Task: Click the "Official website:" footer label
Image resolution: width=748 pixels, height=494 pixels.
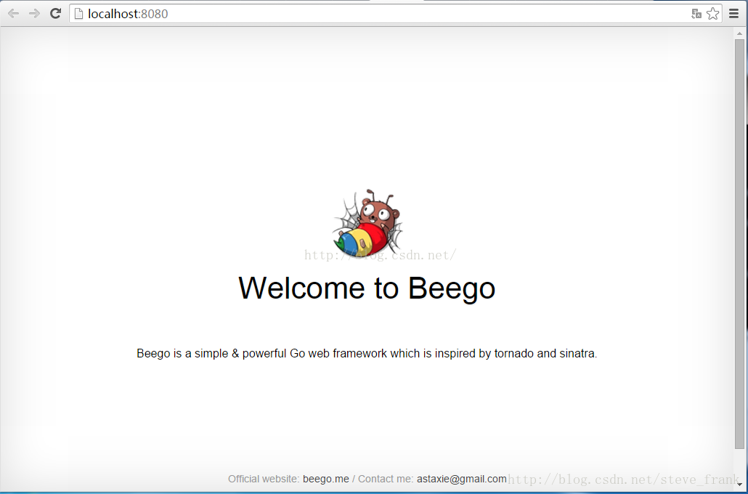Action: pos(264,479)
